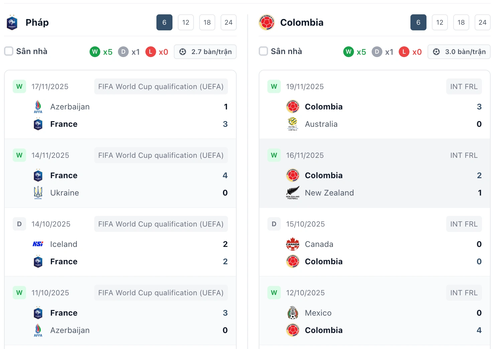This screenshot has width=494, height=349.
Task: Click the Colombia team crest logo
Action: (267, 22)
